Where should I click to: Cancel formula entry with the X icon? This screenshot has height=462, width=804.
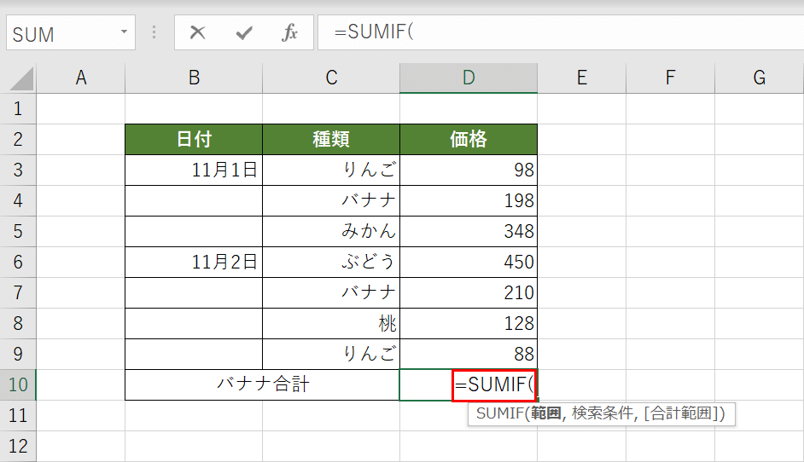coord(197,32)
